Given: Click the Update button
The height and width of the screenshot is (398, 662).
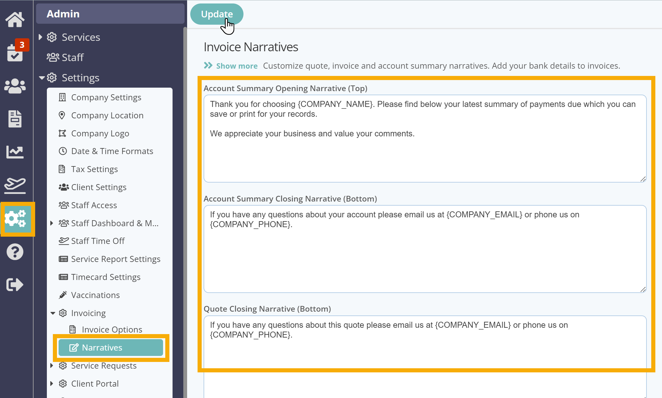Looking at the screenshot, I should point(217,14).
